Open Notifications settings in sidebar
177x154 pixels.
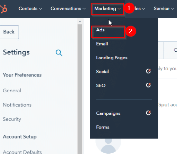pos(17,105)
